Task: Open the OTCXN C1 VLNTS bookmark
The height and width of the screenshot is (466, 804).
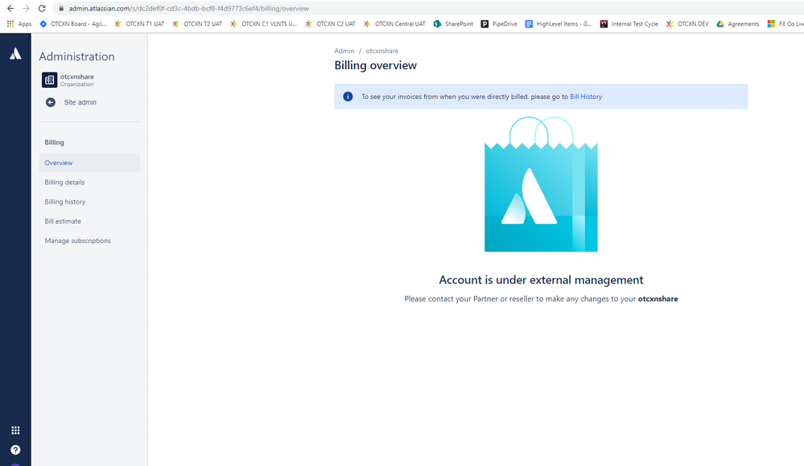Action: [x=263, y=23]
